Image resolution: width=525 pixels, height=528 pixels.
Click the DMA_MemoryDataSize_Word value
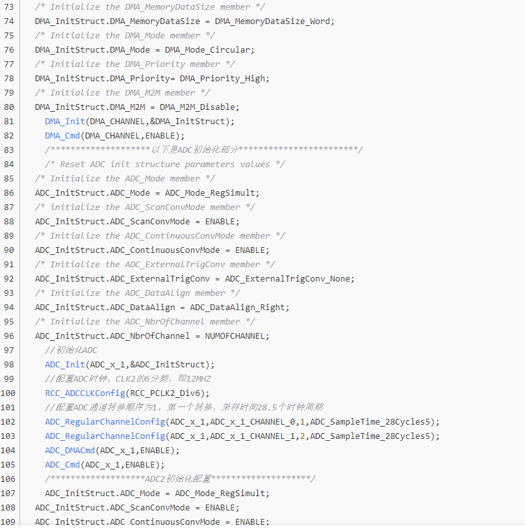274,21
